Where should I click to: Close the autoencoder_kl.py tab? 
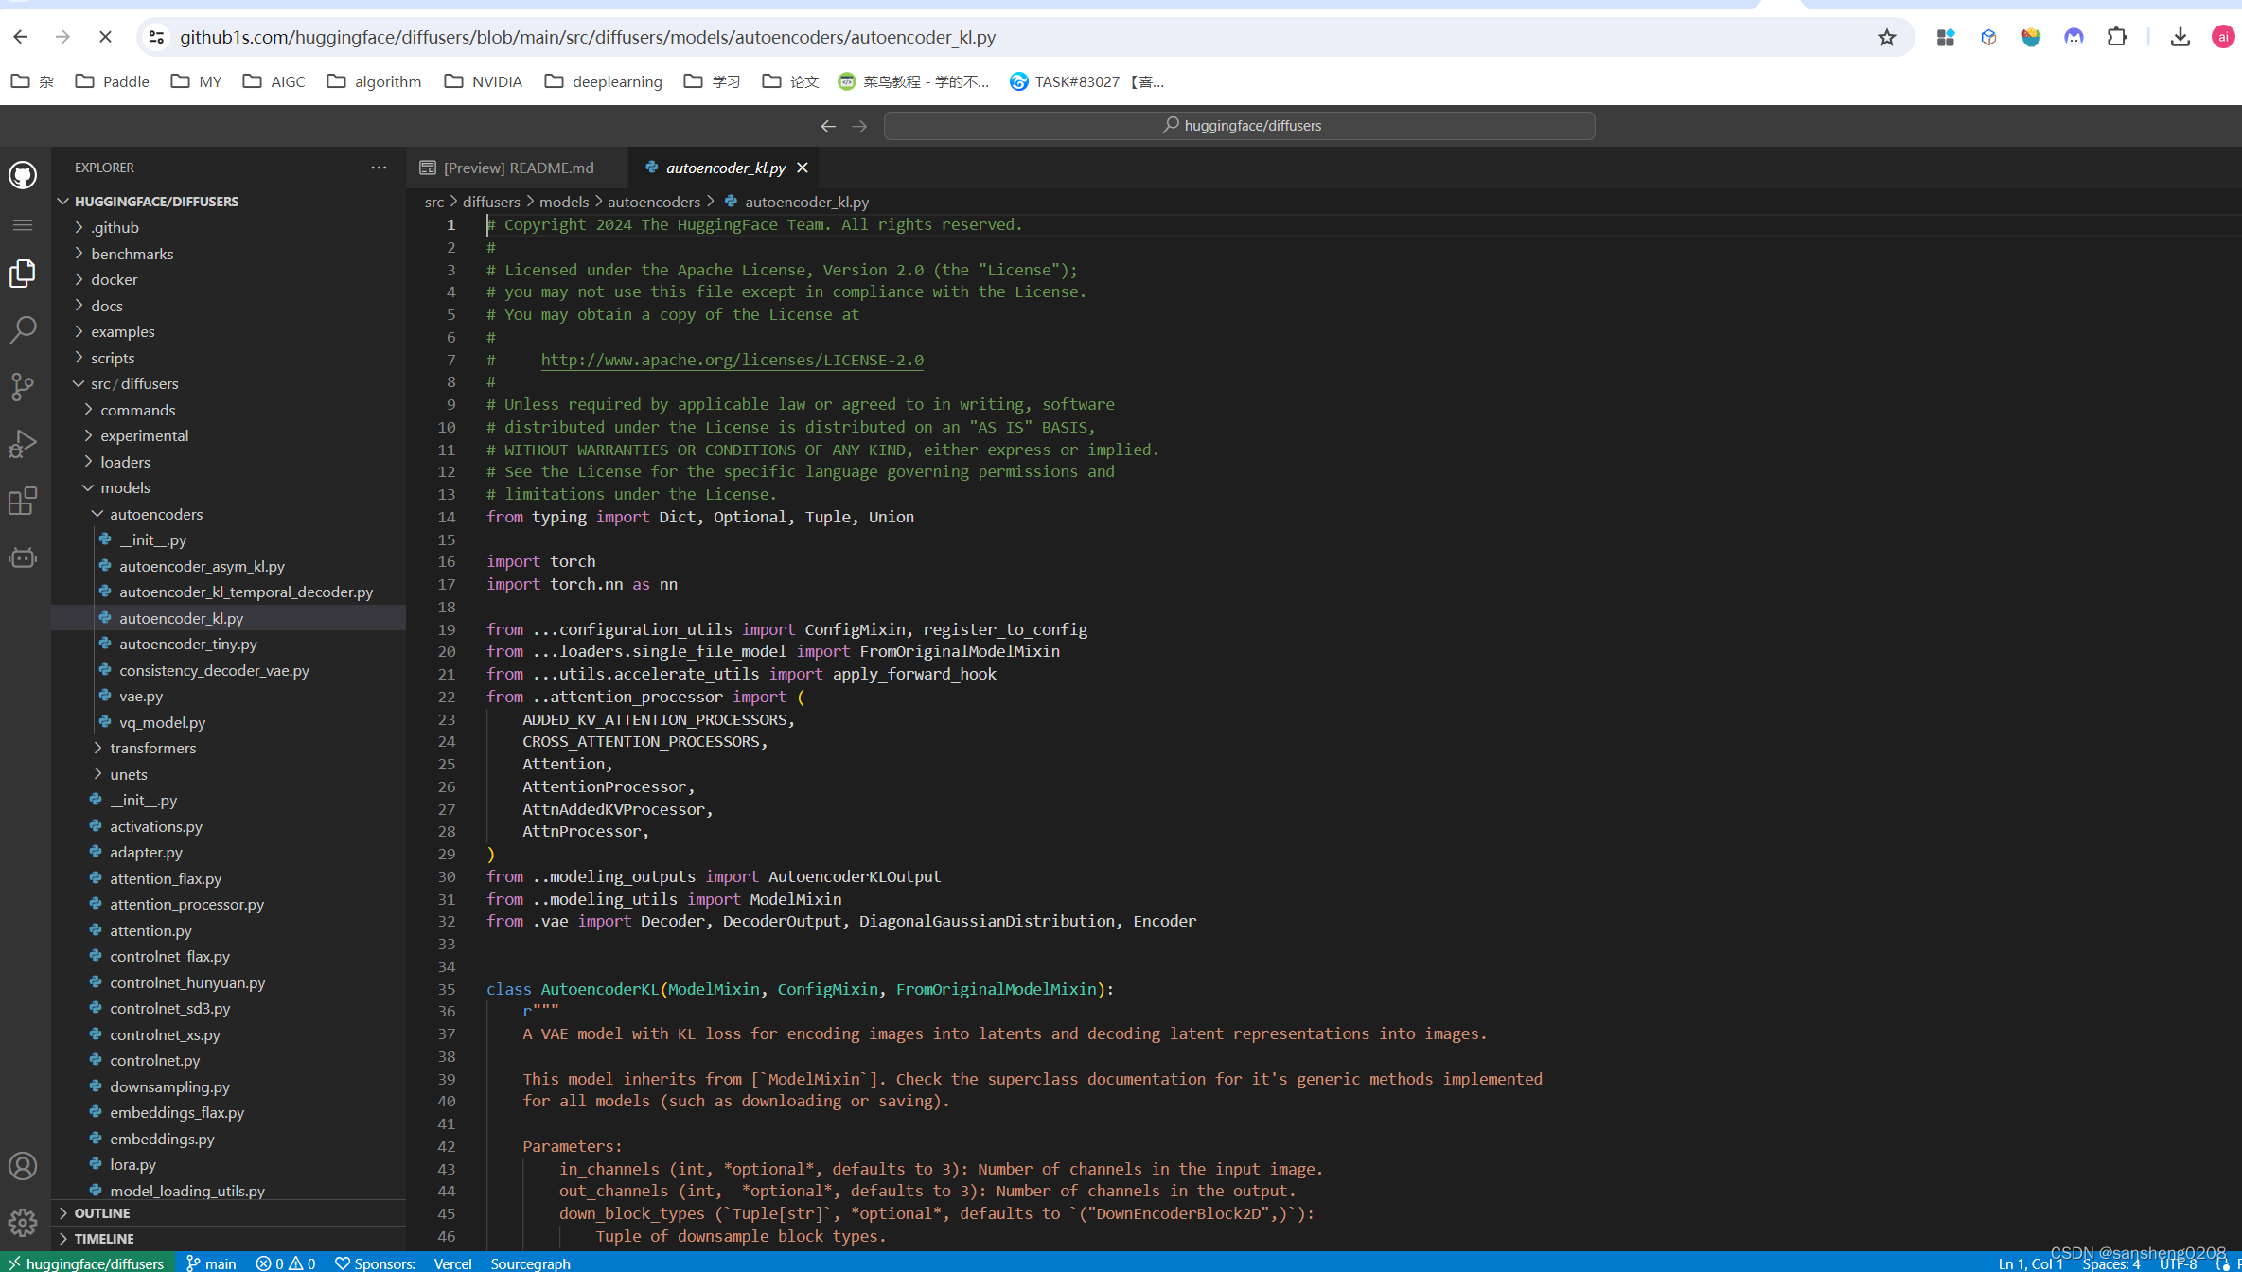(803, 168)
